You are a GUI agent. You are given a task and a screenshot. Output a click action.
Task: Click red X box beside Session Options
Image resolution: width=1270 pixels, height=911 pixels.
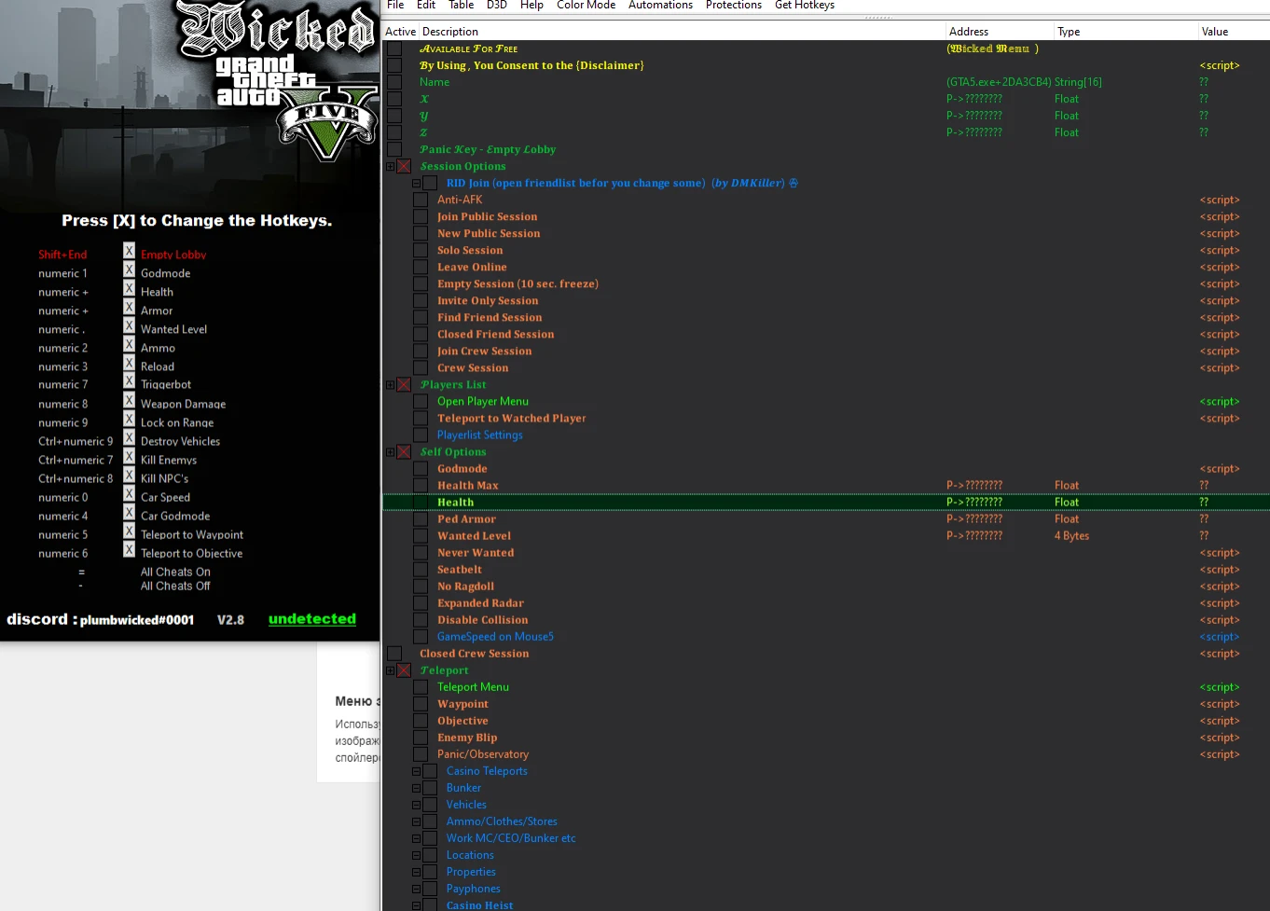click(404, 167)
